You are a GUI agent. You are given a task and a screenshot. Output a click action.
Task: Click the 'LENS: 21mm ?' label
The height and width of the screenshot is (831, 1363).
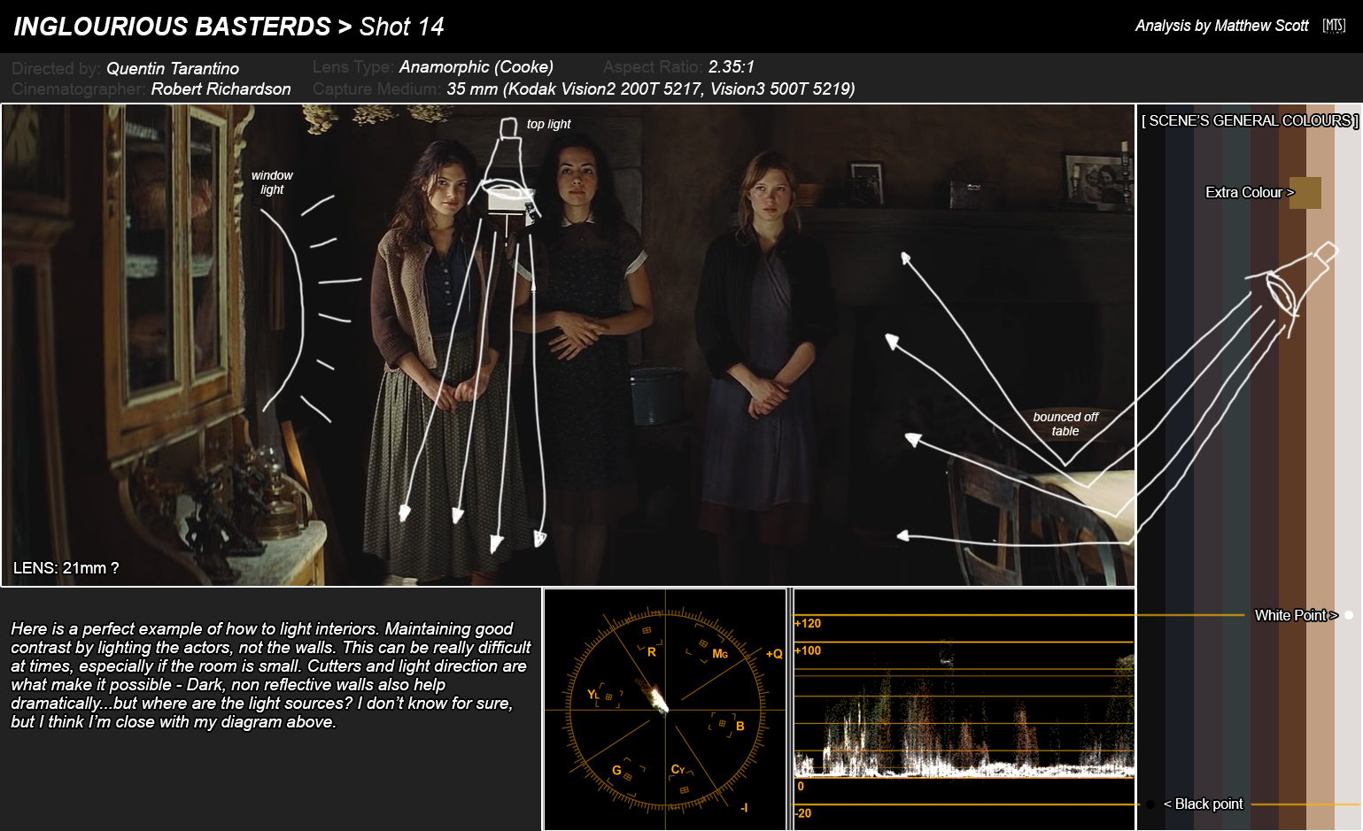coord(66,568)
